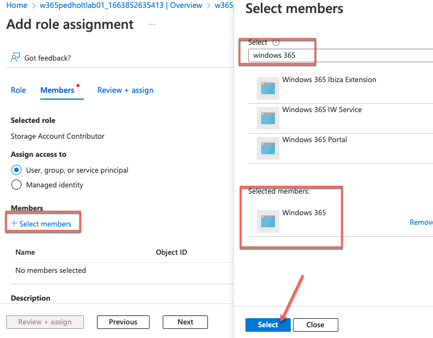Click the Previous button
The height and width of the screenshot is (338, 433).
pyautogui.click(x=123, y=322)
